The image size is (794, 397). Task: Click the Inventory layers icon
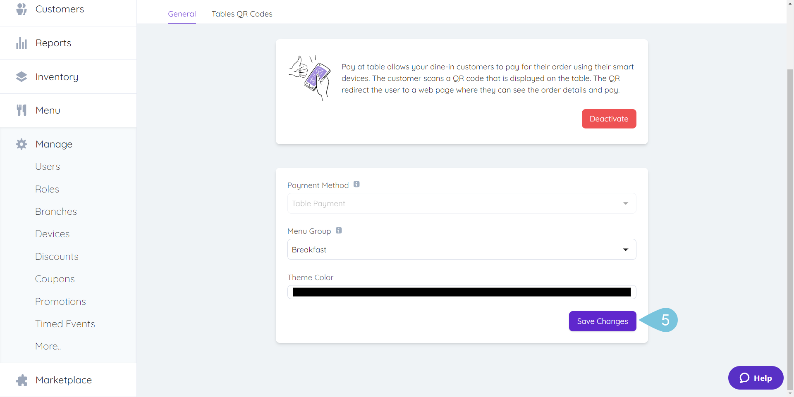pyautogui.click(x=22, y=77)
